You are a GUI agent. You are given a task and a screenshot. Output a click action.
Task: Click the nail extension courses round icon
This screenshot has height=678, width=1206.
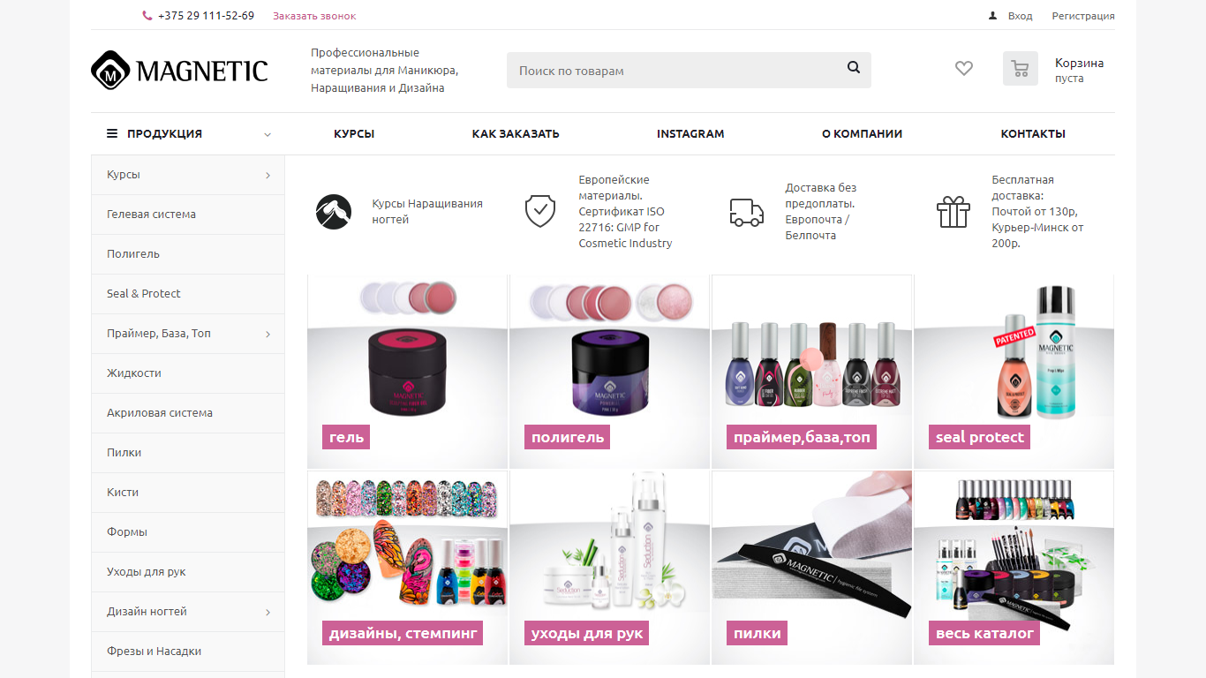334,212
